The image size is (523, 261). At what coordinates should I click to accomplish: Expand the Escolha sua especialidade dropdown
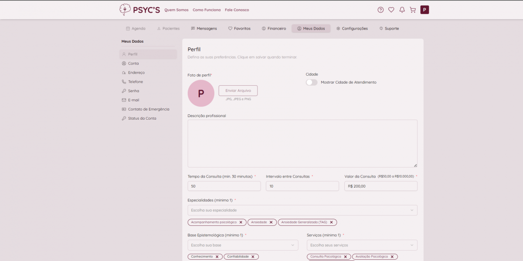[302, 210]
